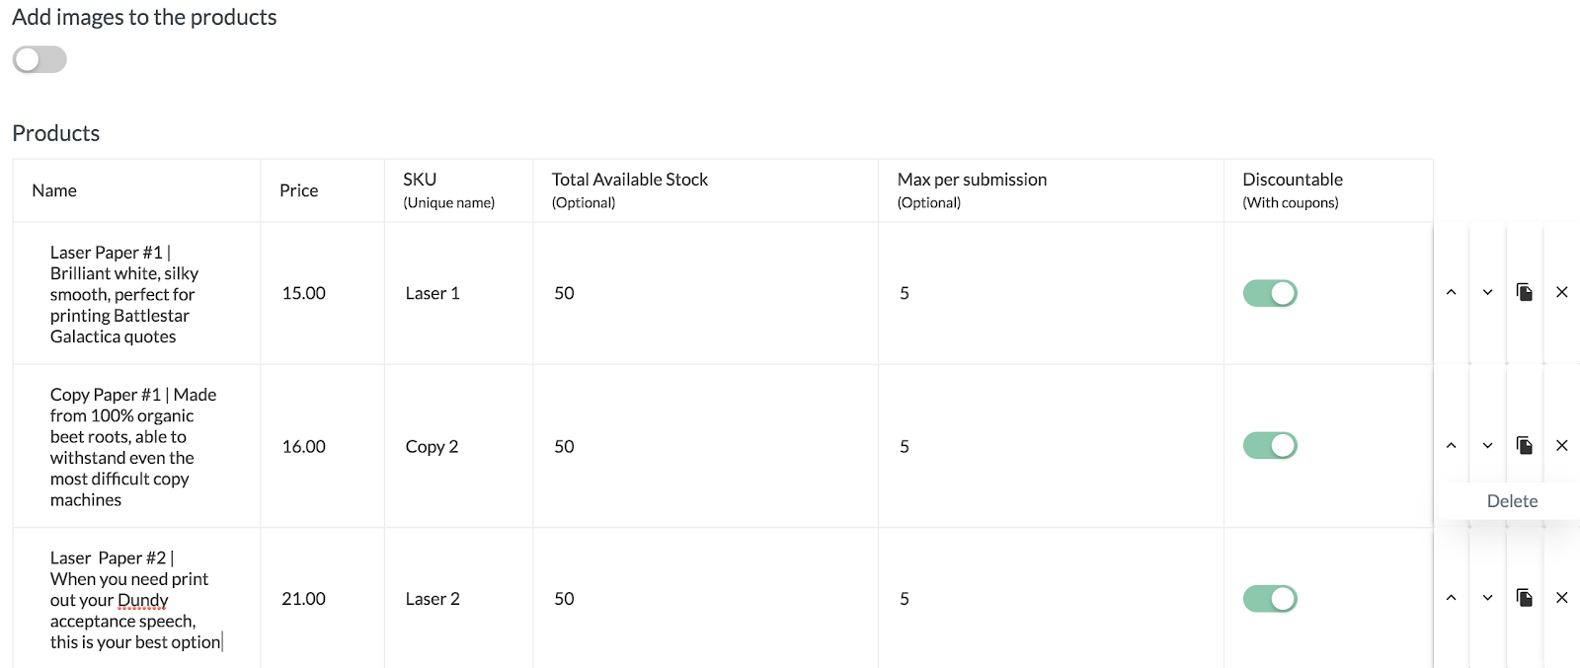Move Laser 1 row down
The image size is (1580, 668).
click(1487, 292)
